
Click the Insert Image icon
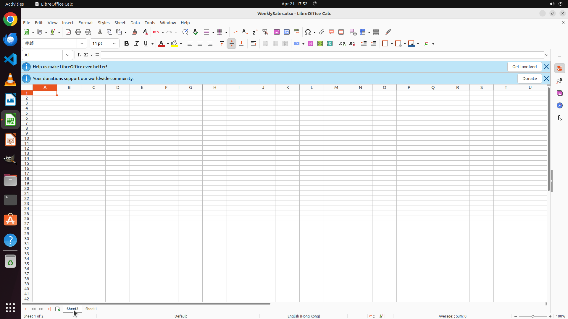pyautogui.click(x=277, y=32)
